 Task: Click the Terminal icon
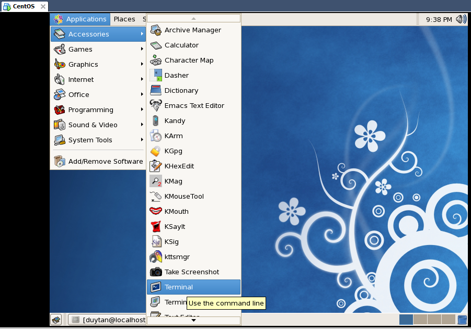point(156,287)
